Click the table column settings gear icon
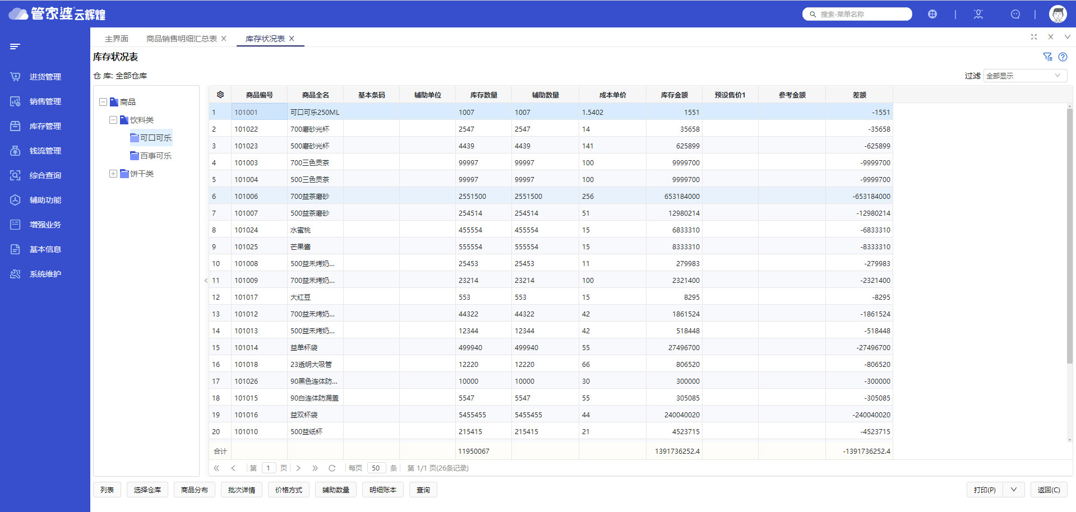 click(220, 95)
